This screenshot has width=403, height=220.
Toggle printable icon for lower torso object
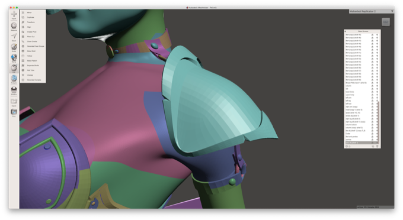[x=372, y=92]
